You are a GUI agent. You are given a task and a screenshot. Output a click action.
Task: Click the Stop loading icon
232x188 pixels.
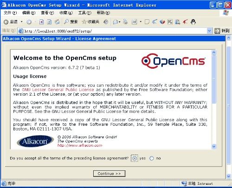pyautogui.click(x=41, y=22)
